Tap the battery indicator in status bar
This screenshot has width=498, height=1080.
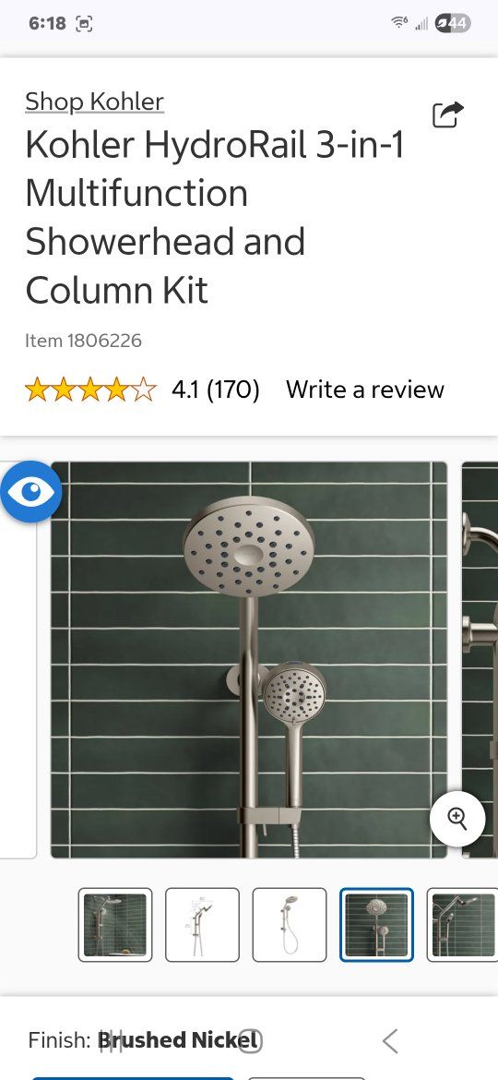453,23
